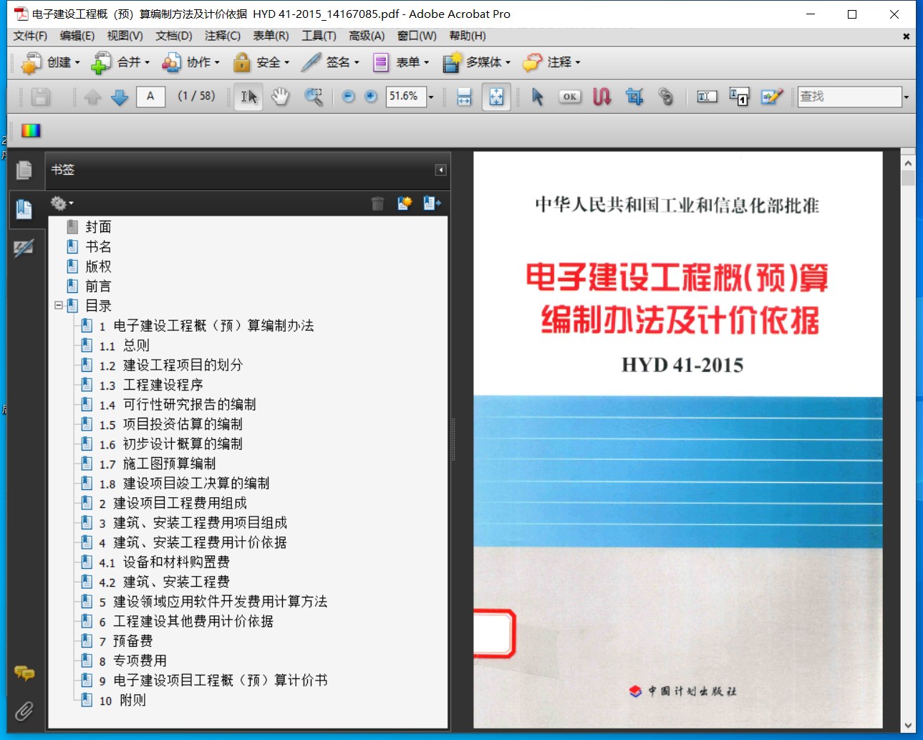Click the zoom out minus button
The image size is (923, 740).
[x=348, y=97]
